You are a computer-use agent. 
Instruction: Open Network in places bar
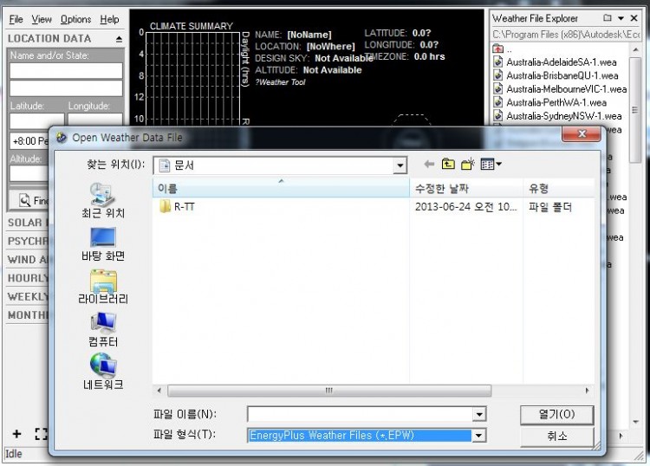(x=103, y=372)
